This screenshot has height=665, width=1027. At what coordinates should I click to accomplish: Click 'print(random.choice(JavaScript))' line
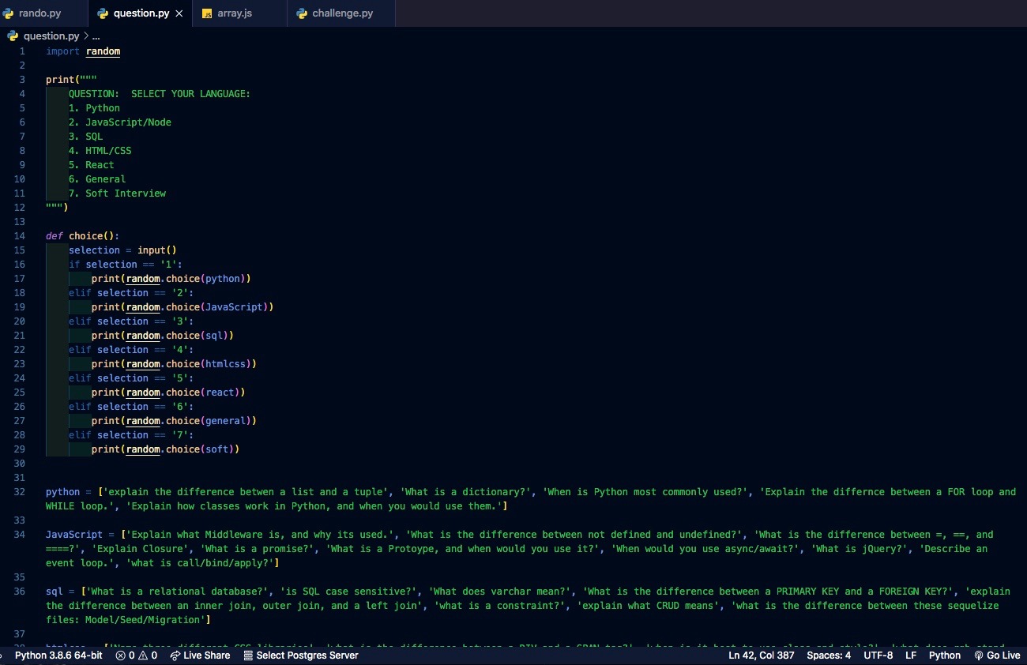(x=182, y=307)
